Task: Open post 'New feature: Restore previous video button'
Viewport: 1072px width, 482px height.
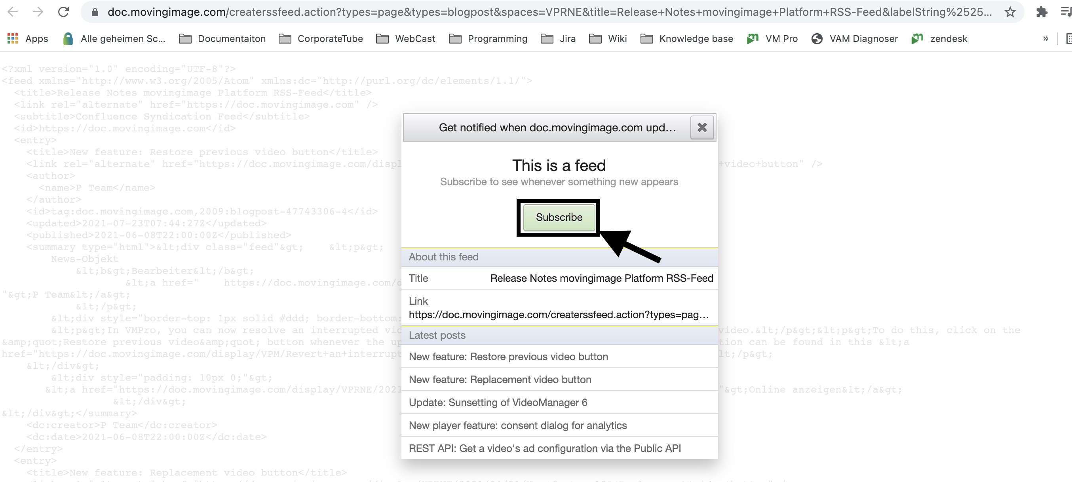Action: (559, 357)
